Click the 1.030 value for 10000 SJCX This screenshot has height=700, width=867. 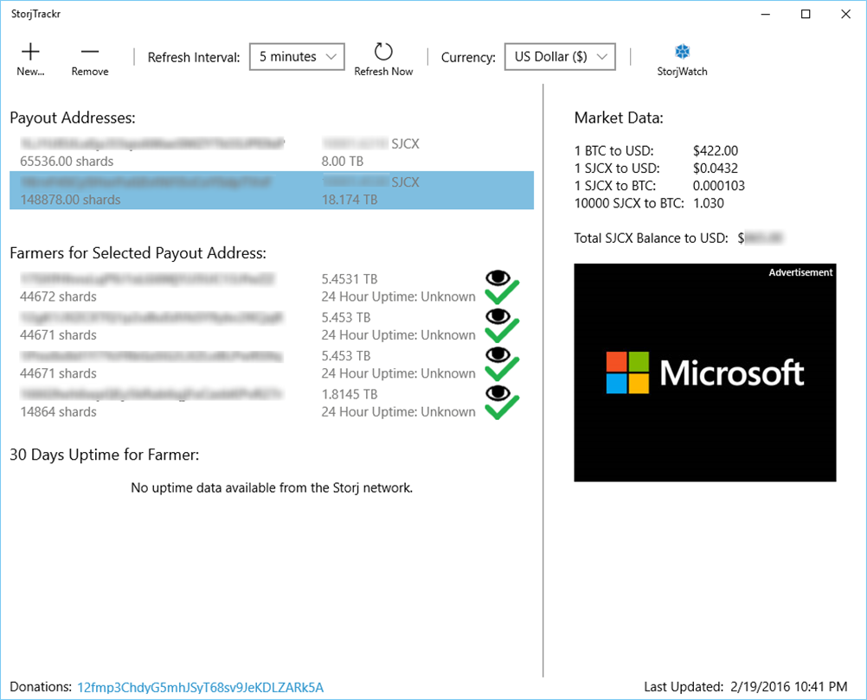click(709, 203)
